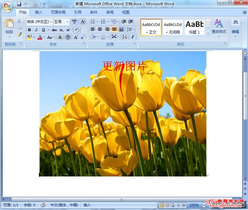This screenshot has width=248, height=210.
Task: Click the tulip picture in the document
Action: click(x=123, y=121)
